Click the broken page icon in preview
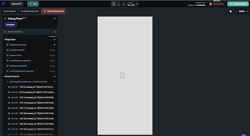This screenshot has width=250, height=136. [122, 75]
